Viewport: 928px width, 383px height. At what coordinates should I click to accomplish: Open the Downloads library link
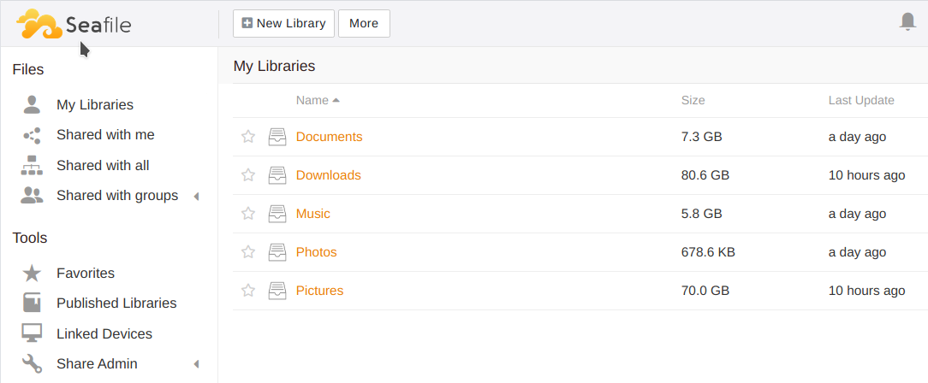click(x=329, y=175)
